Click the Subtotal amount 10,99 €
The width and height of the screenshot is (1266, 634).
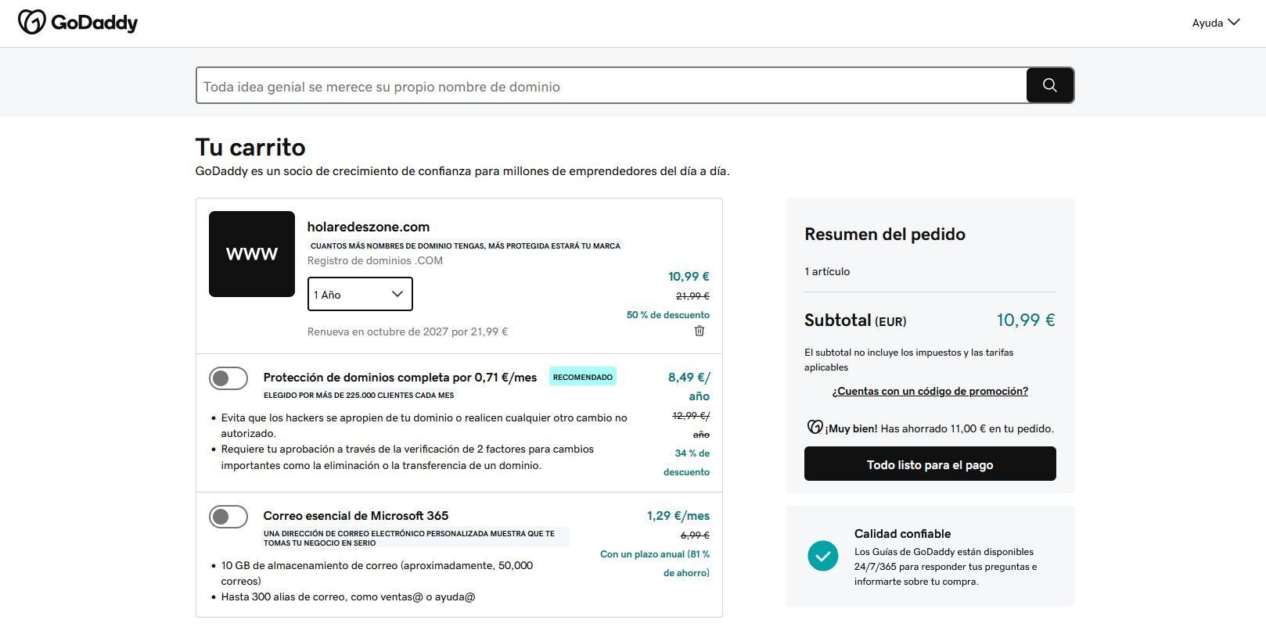1026,320
